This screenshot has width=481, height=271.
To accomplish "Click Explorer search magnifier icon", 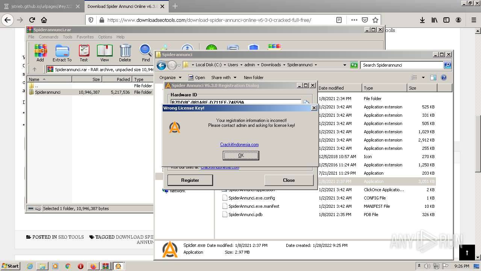I will click(447, 65).
